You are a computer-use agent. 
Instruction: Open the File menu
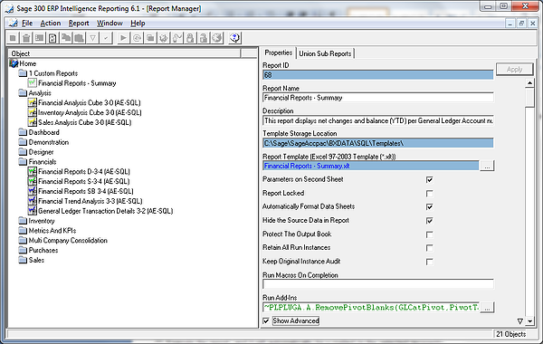[27, 24]
